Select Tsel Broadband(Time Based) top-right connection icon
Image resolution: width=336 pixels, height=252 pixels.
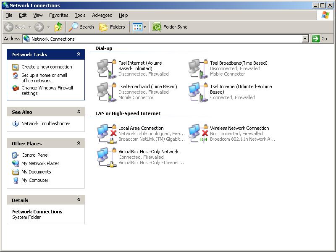[x=198, y=68]
